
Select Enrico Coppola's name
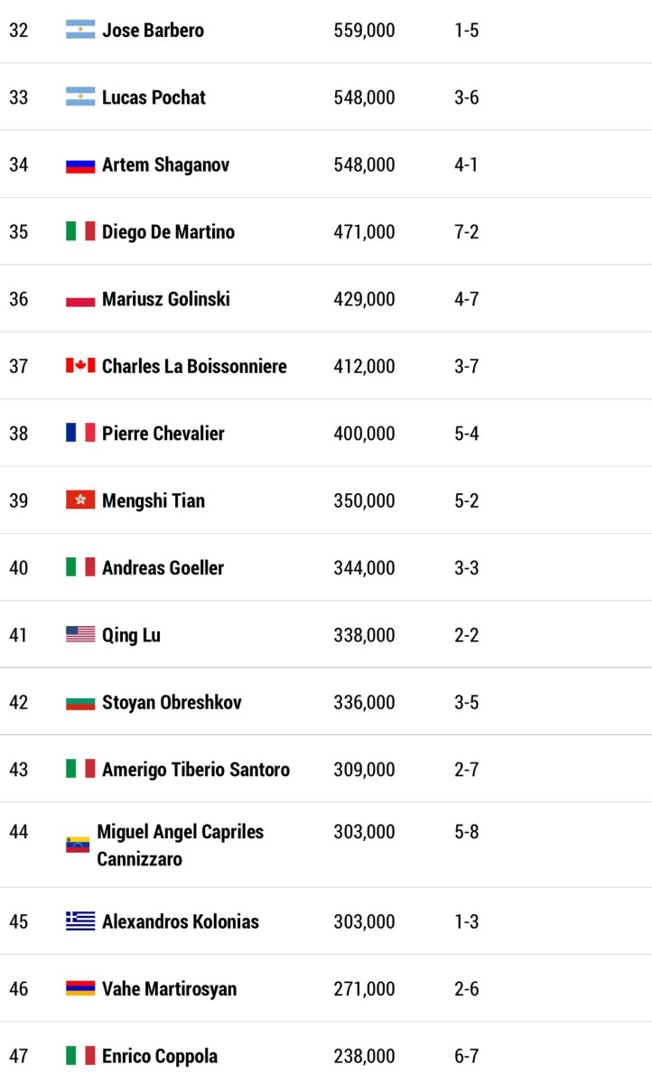click(160, 1056)
